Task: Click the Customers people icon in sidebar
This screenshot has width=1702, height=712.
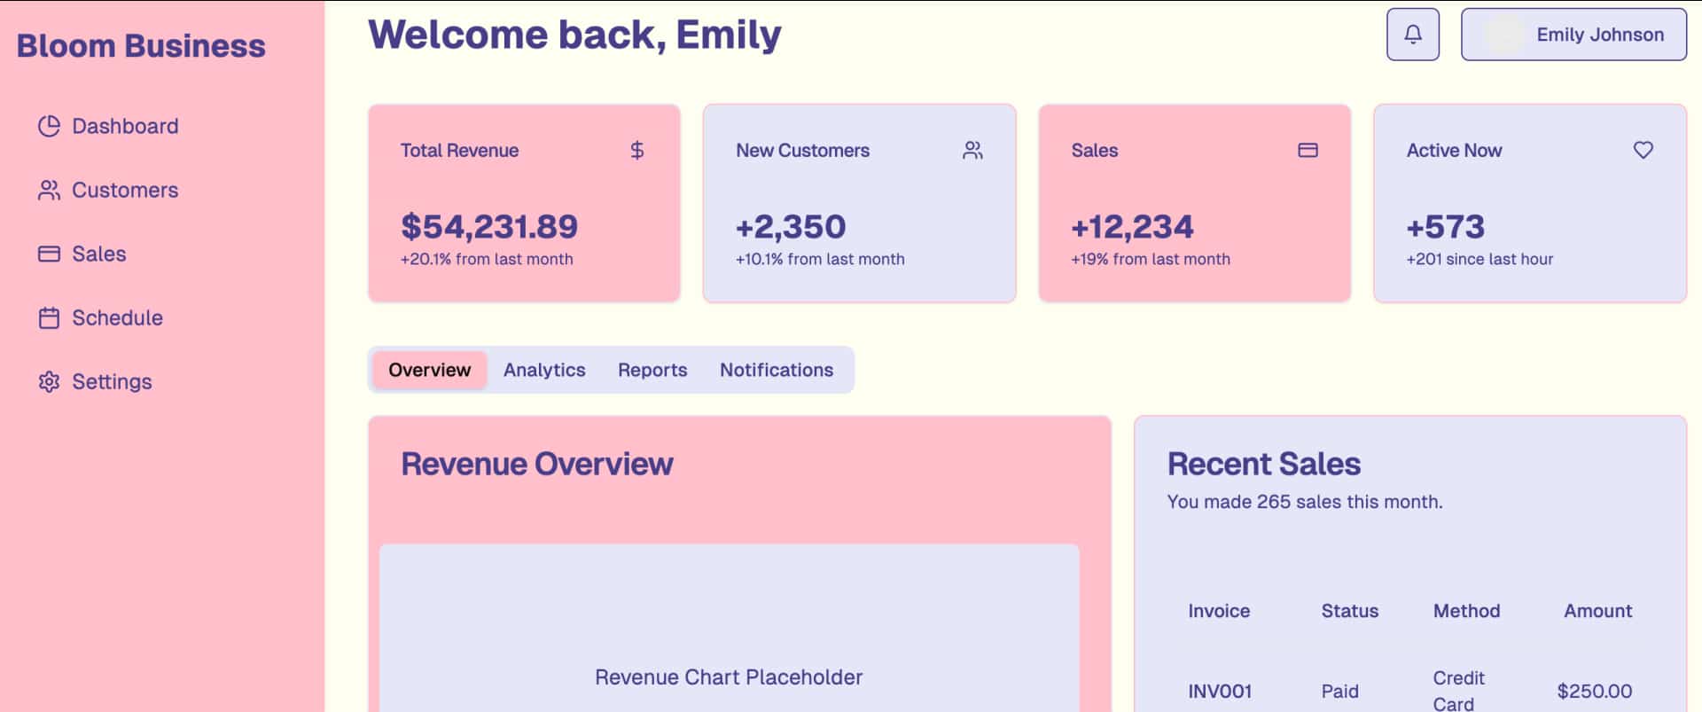Action: [49, 190]
